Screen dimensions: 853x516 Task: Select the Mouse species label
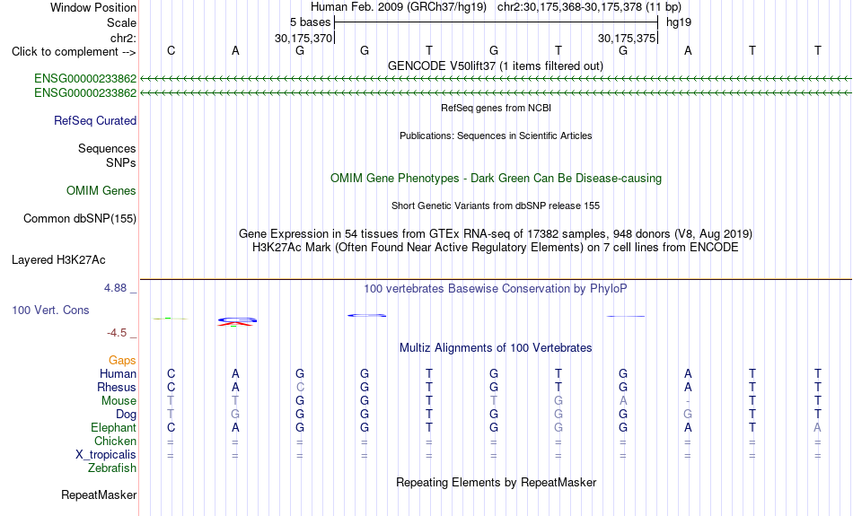pos(119,401)
